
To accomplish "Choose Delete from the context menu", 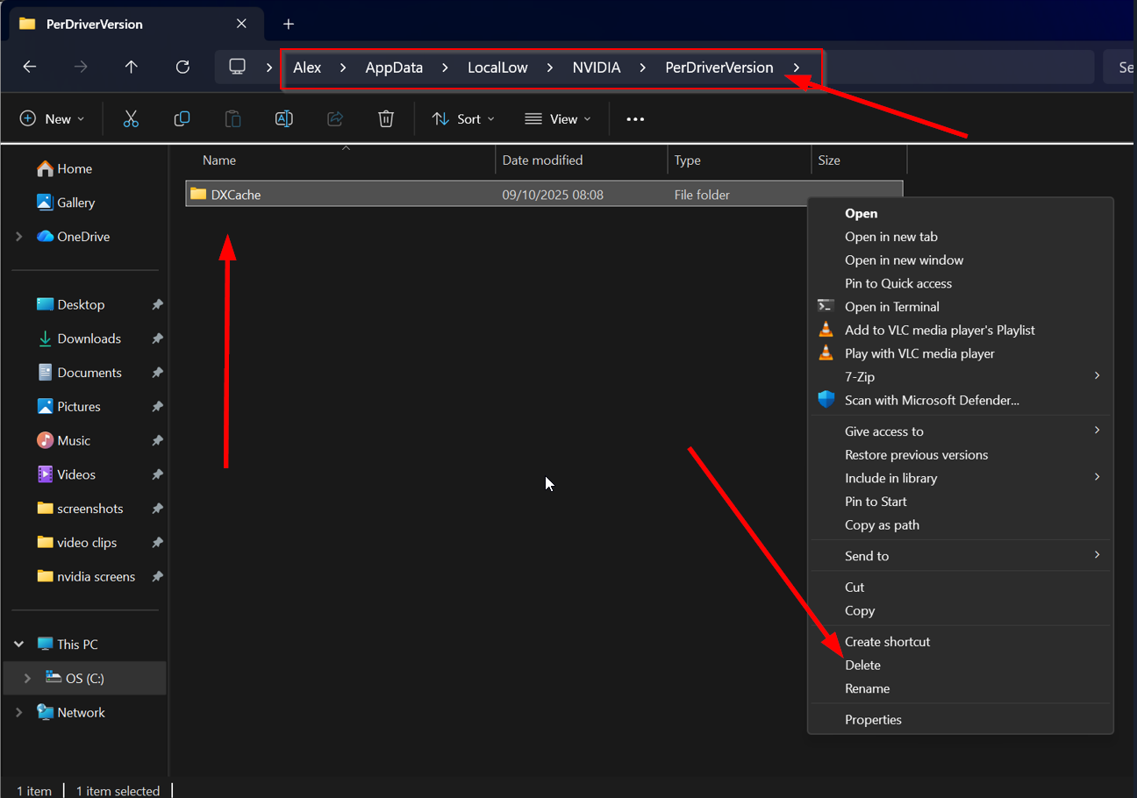I will pyautogui.click(x=862, y=666).
